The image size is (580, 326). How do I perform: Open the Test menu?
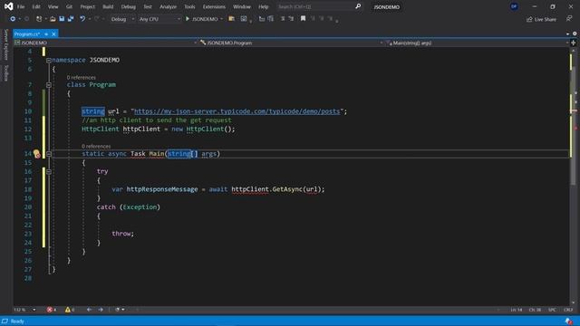148,6
